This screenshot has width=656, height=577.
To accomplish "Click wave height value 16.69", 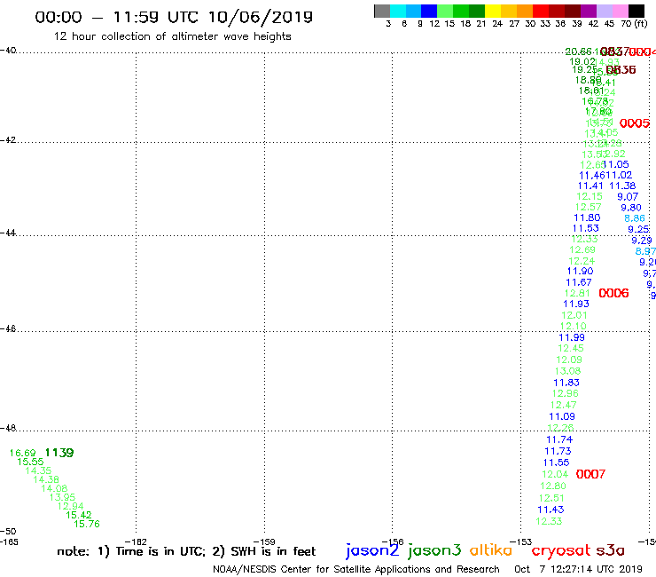I will click(x=22, y=453).
